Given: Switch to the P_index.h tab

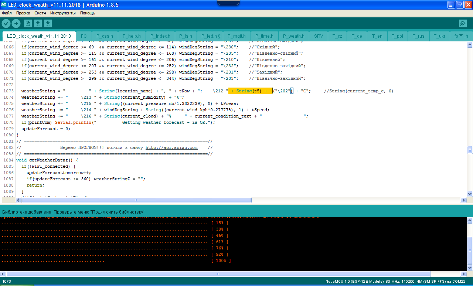Looking at the screenshot, I should tap(160, 36).
